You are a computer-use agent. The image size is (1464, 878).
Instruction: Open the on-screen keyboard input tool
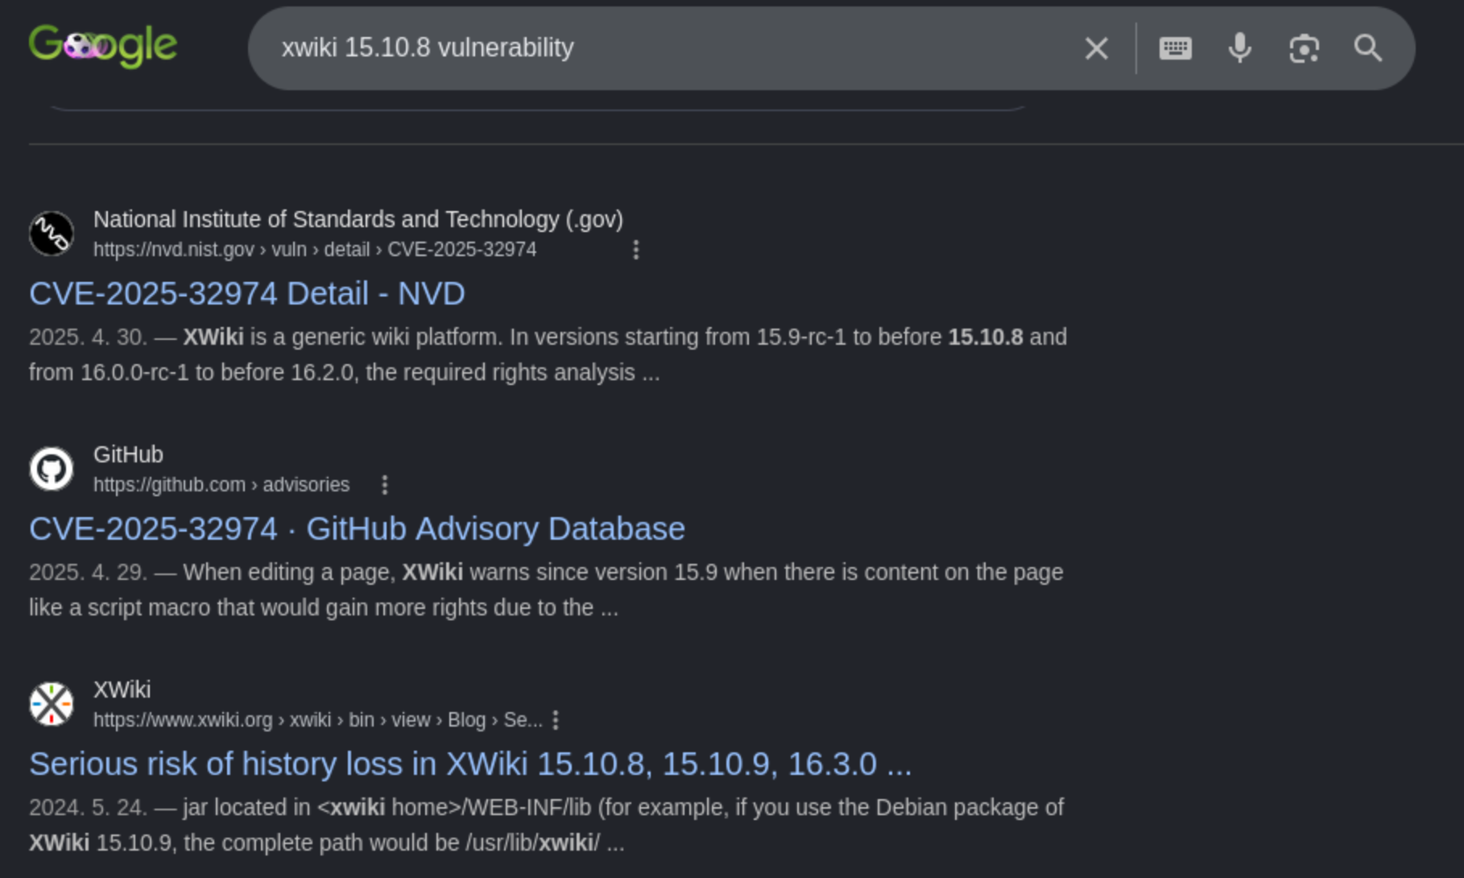pos(1176,48)
